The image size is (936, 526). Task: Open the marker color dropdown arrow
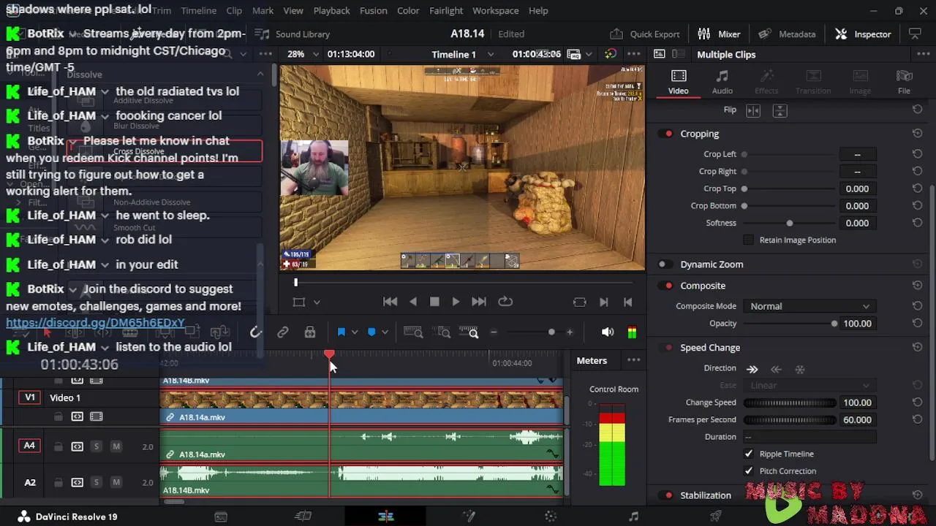385,332
